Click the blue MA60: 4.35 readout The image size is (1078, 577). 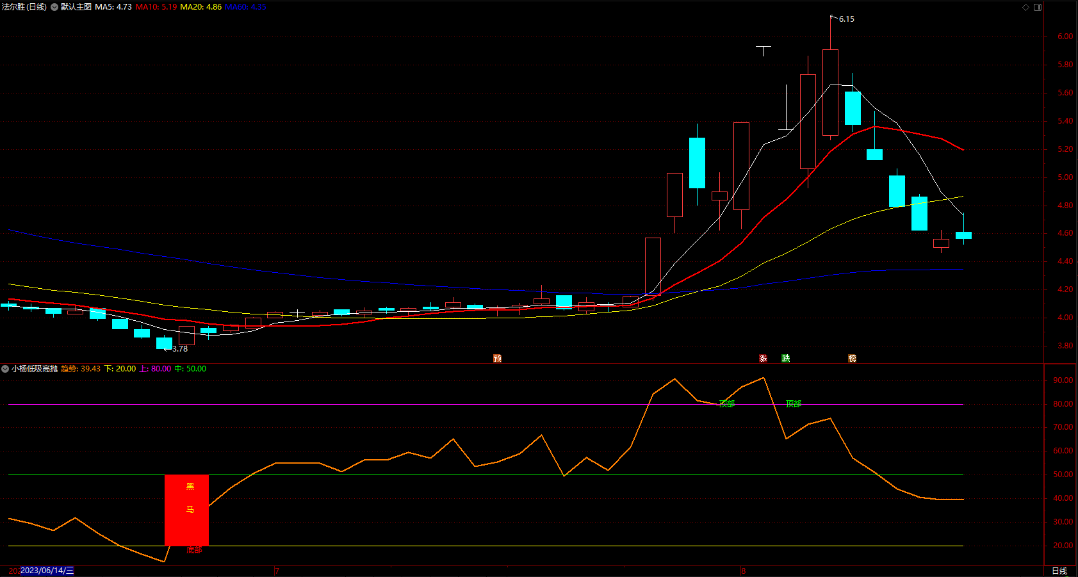point(245,7)
